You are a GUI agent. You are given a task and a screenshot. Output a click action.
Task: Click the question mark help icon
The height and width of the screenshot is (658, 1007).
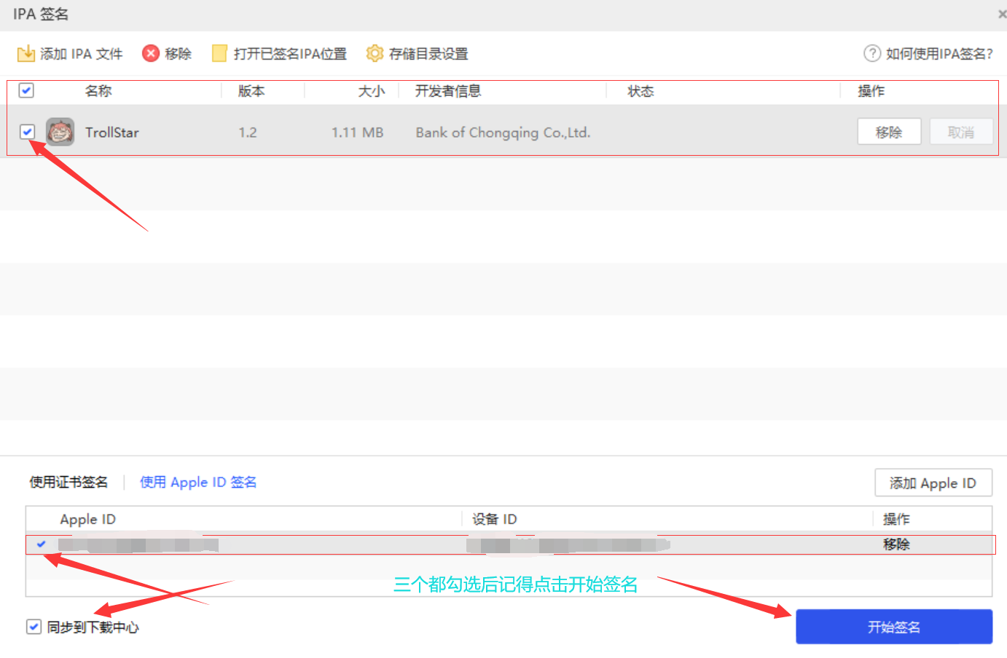871,53
